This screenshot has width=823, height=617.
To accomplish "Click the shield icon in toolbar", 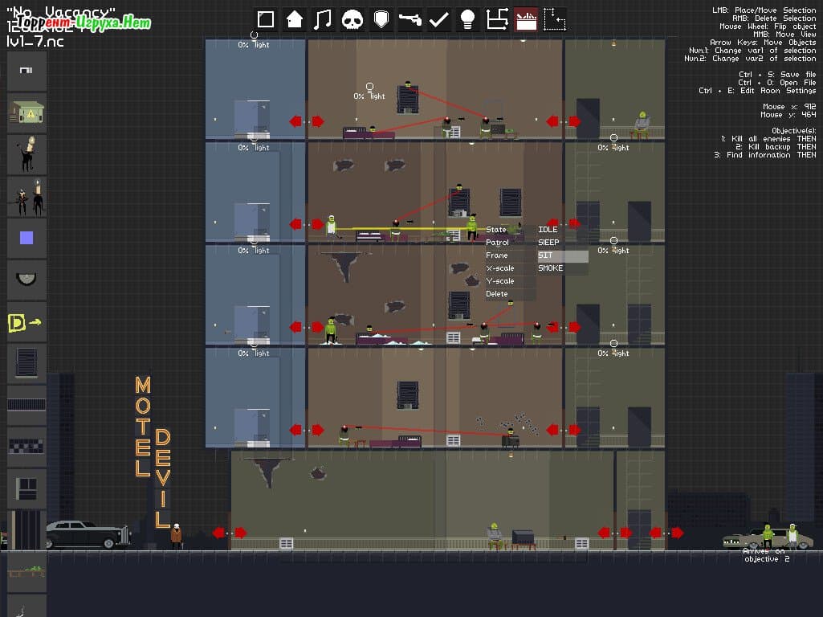I will 381,19.
